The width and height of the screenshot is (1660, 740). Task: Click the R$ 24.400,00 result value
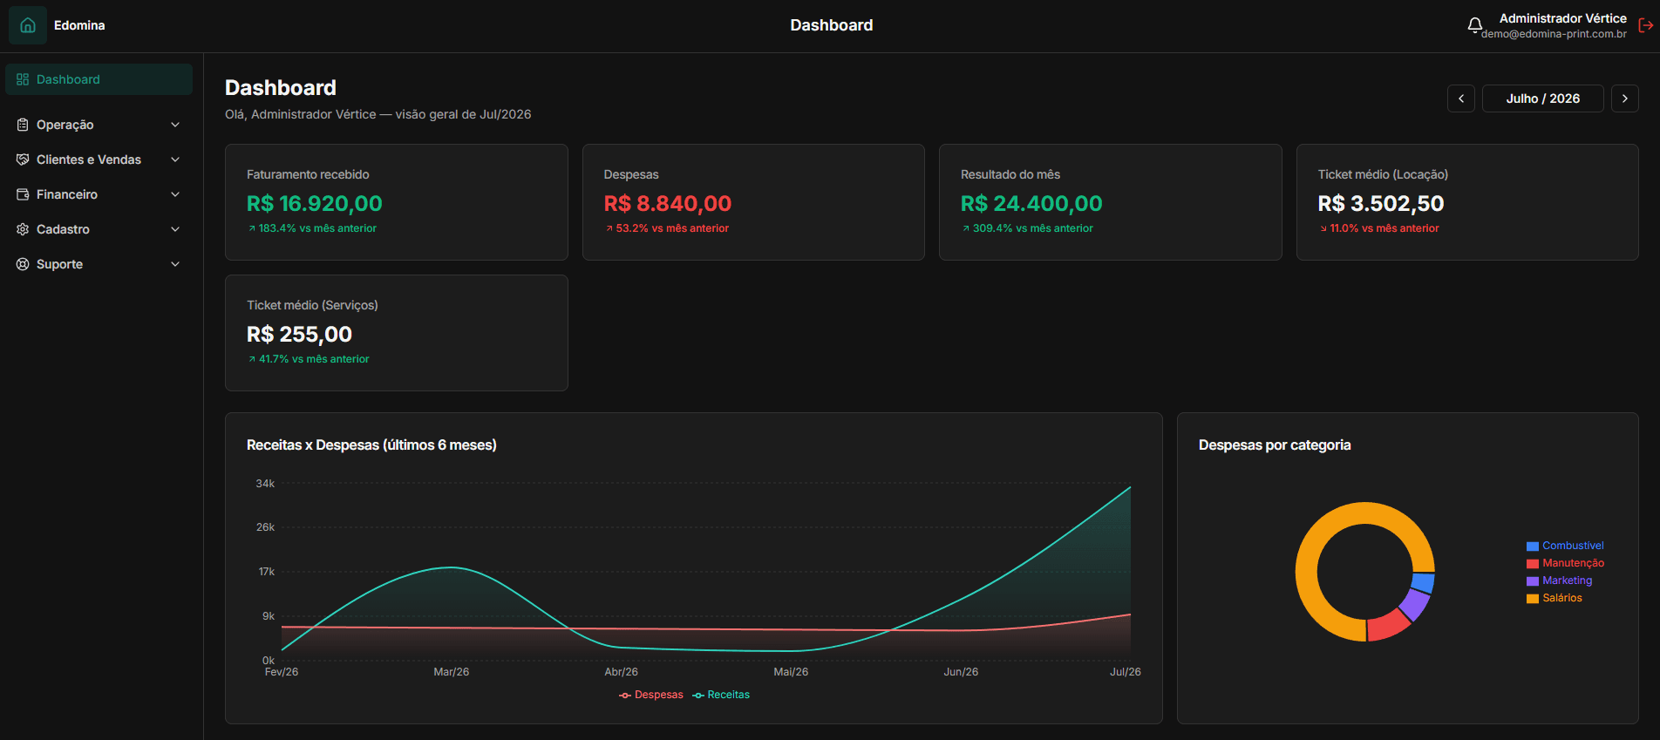point(1031,203)
